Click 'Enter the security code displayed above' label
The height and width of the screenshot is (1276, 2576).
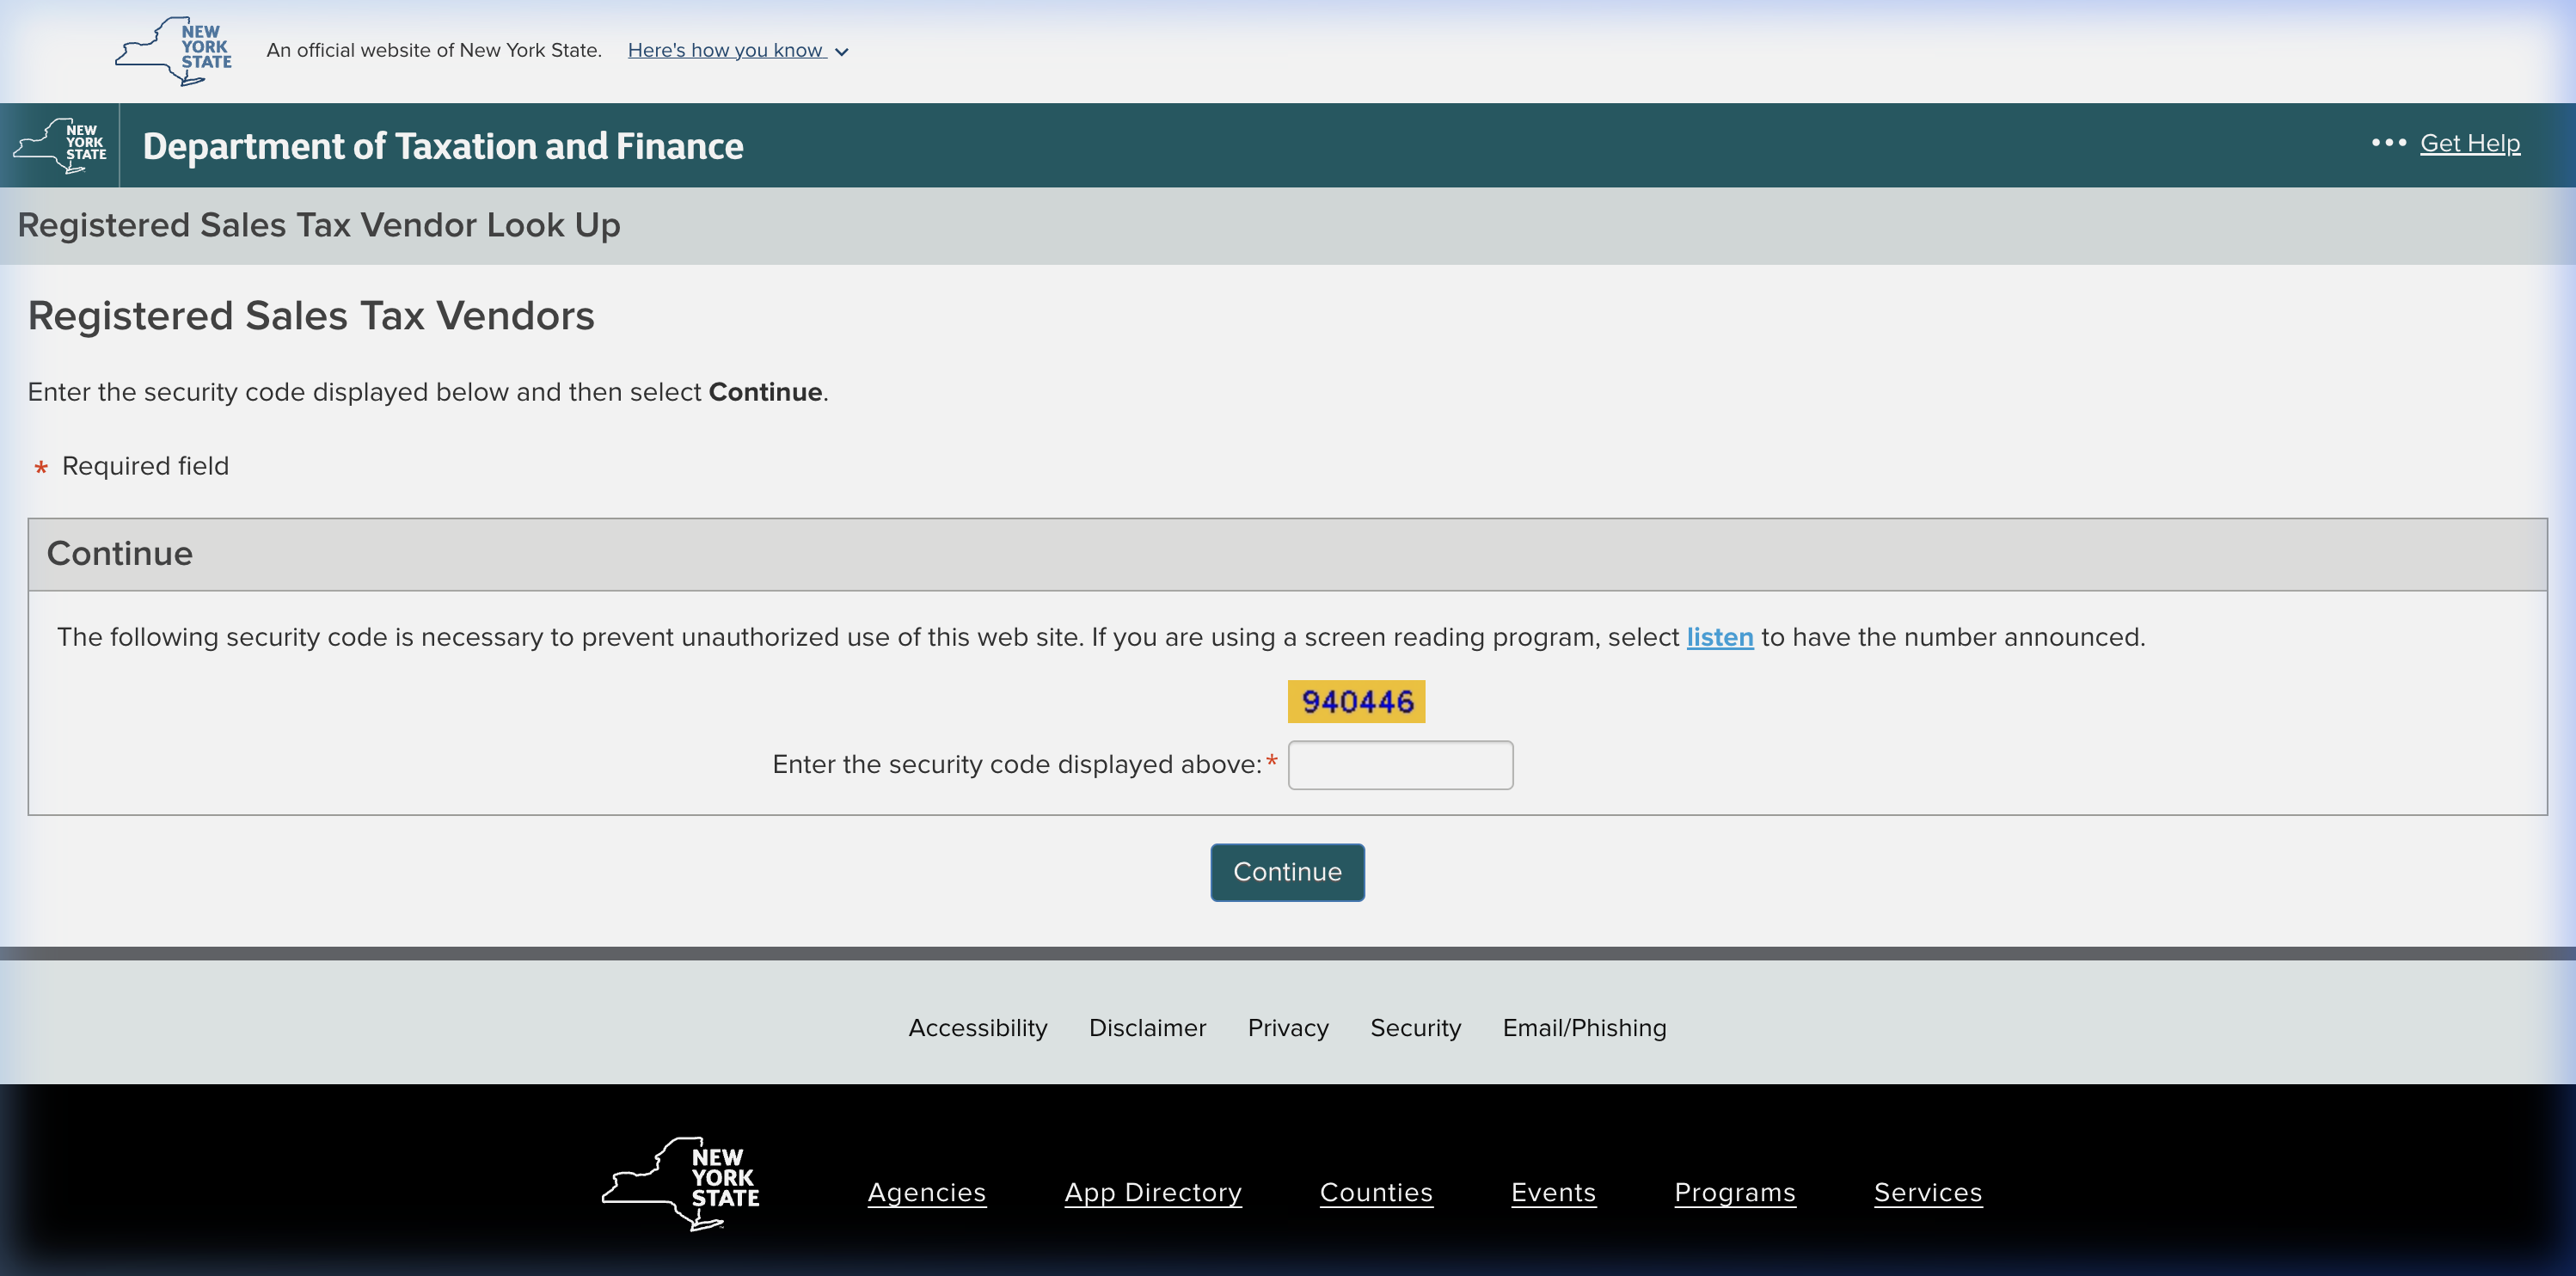[x=1016, y=765]
